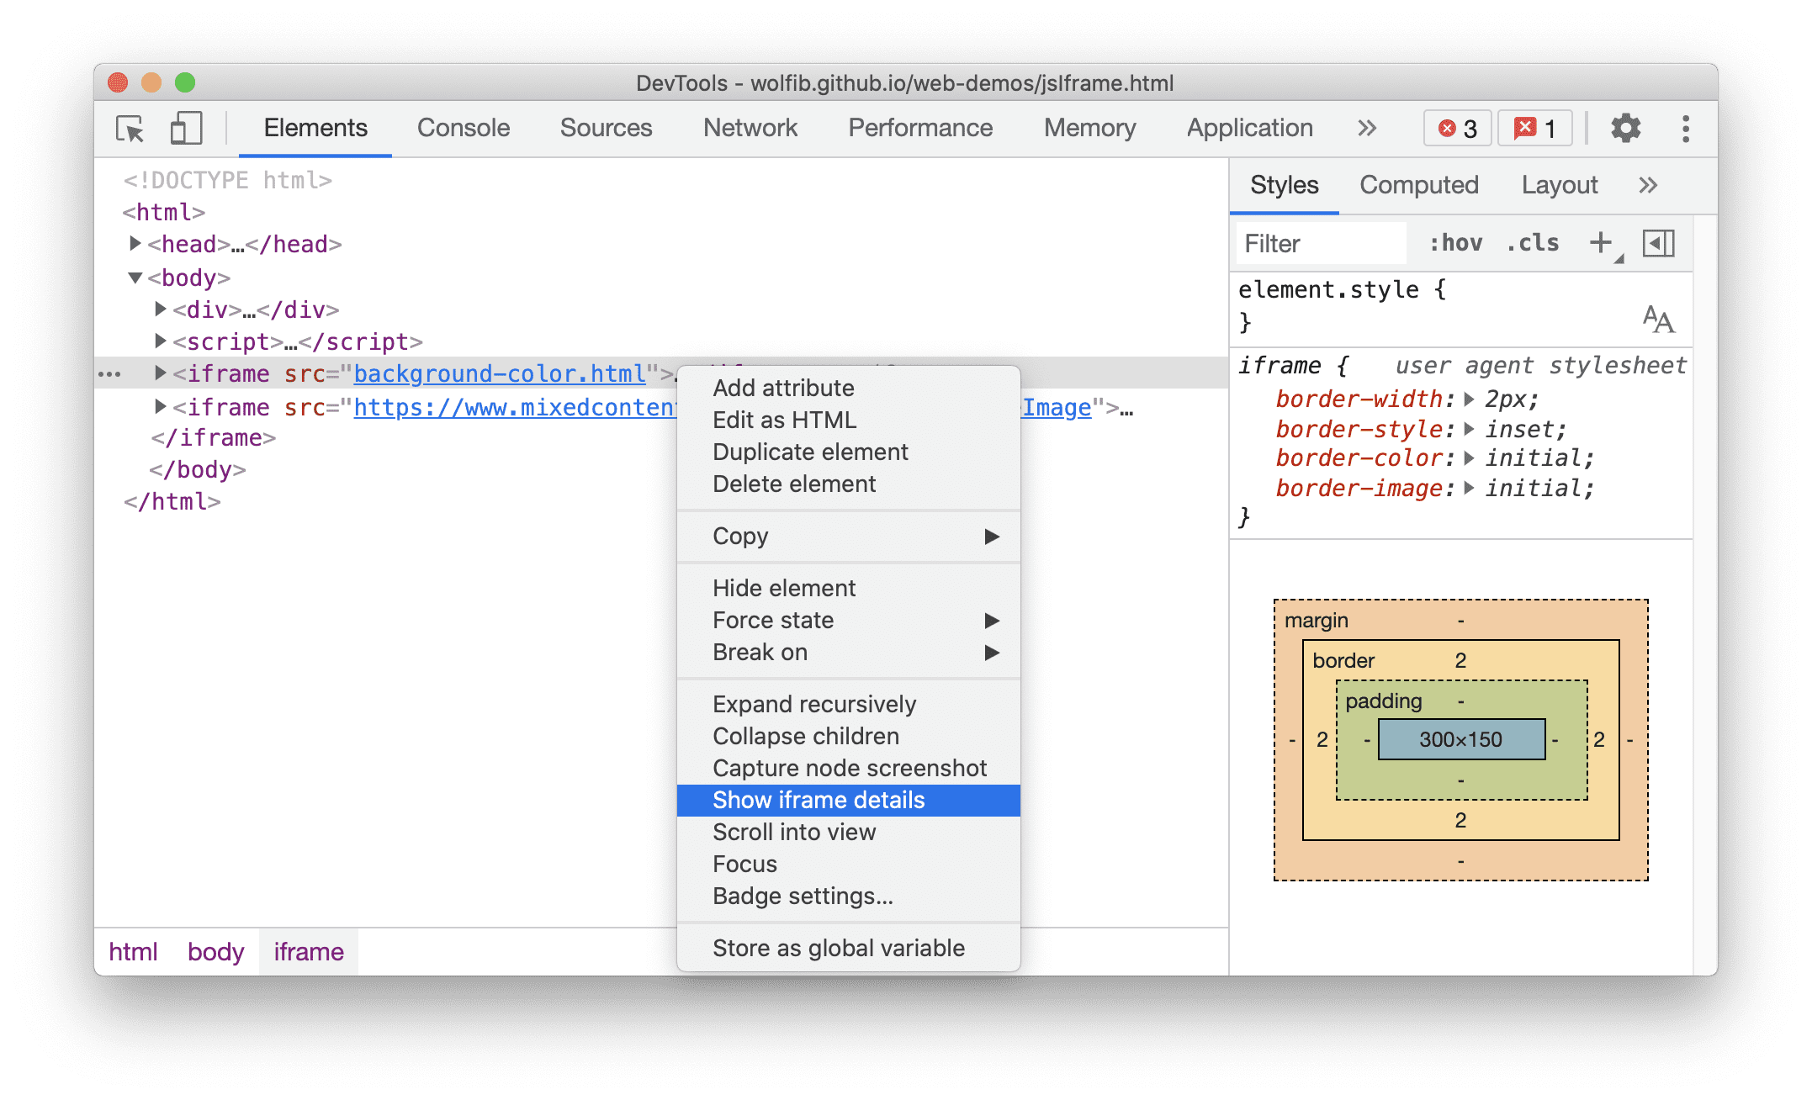Click the Elements panel tab

click(x=315, y=127)
